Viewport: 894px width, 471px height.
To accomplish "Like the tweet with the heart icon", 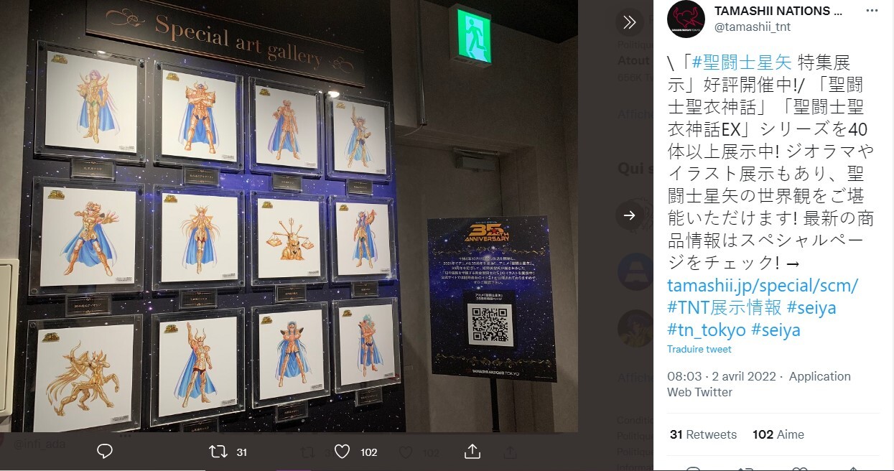I will coord(342,452).
